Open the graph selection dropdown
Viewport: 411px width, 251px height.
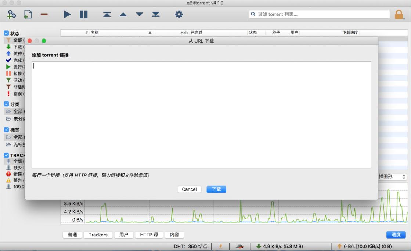[392, 177]
